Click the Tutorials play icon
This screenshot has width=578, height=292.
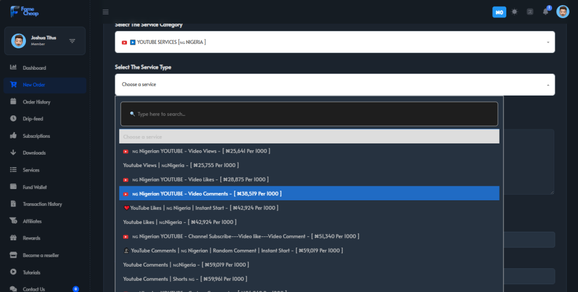14,272
